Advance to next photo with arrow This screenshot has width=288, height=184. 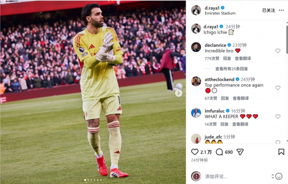point(179,93)
